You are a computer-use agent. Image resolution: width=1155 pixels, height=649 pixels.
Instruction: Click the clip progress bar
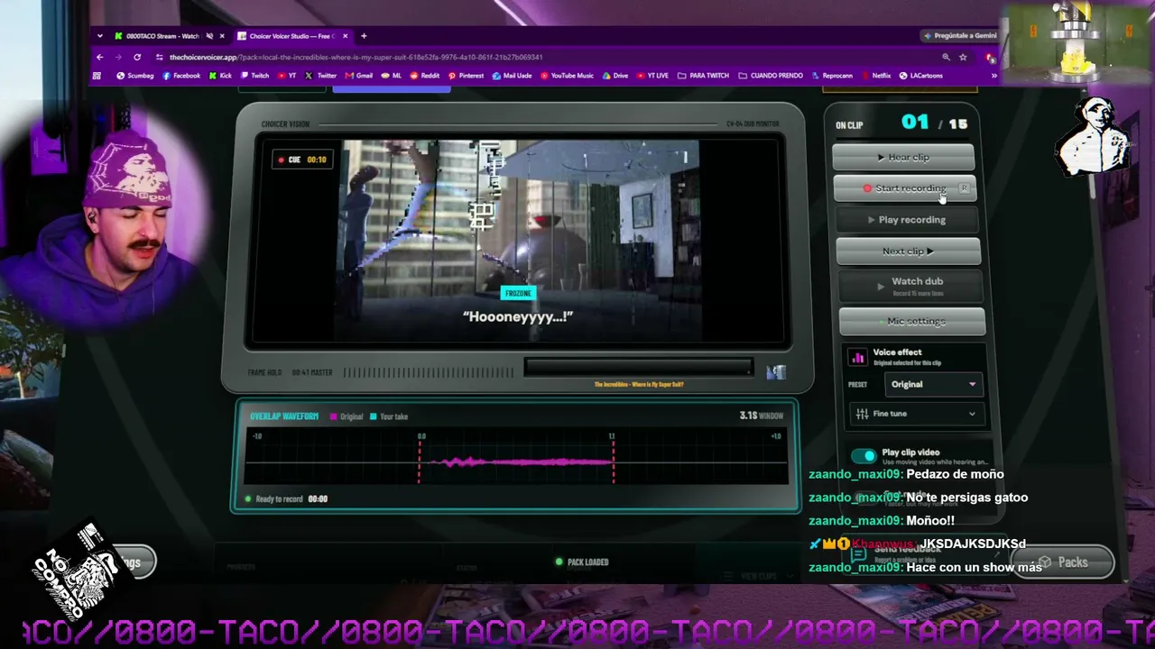tap(638, 367)
